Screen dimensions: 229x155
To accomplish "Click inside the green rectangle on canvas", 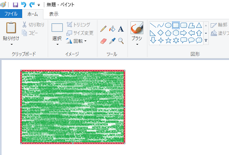I will click(73, 107).
